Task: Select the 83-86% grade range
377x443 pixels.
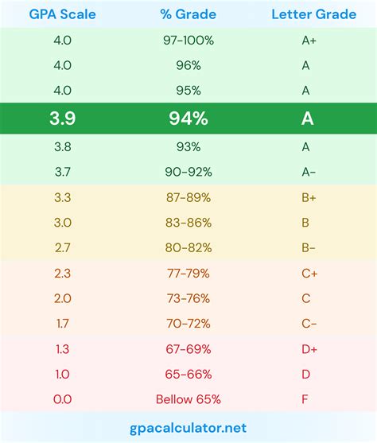Action: pyautogui.click(x=188, y=223)
